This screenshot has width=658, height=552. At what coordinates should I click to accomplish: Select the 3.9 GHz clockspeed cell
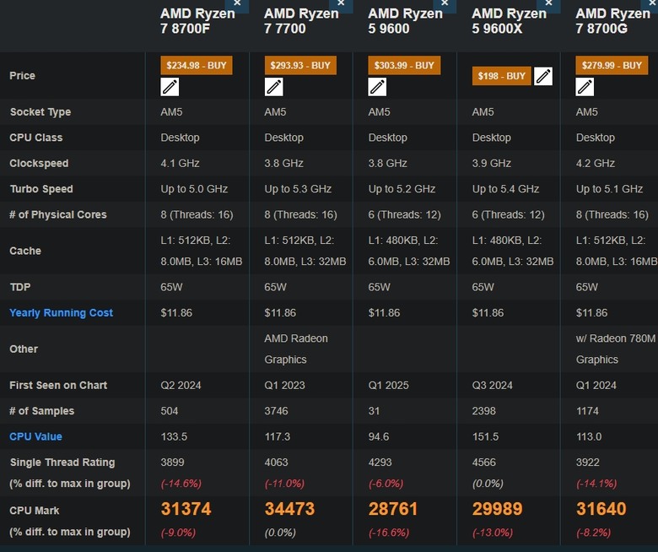tap(492, 163)
